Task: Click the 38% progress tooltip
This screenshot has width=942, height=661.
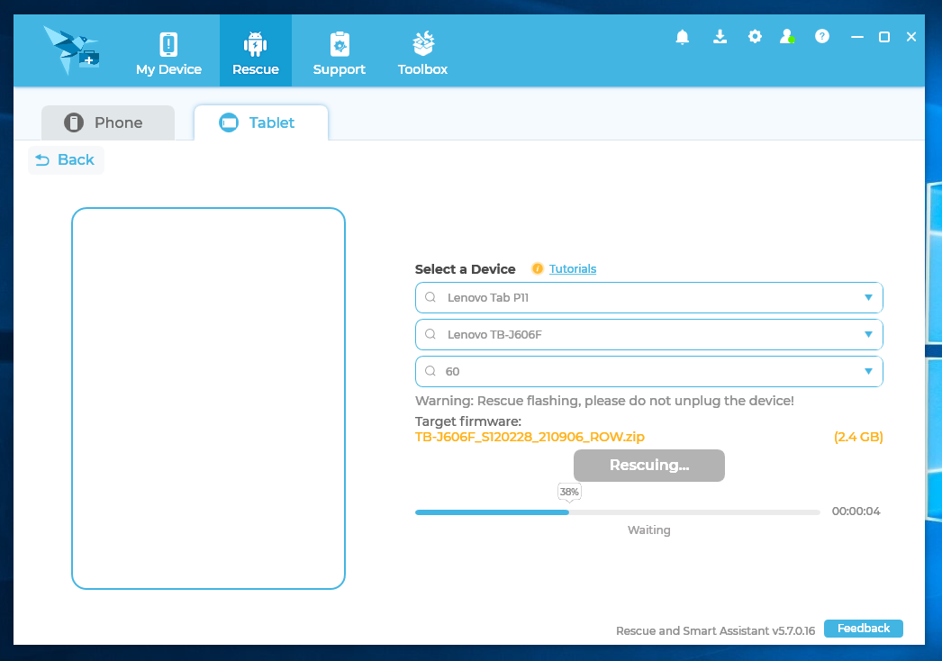Action: pos(569,492)
